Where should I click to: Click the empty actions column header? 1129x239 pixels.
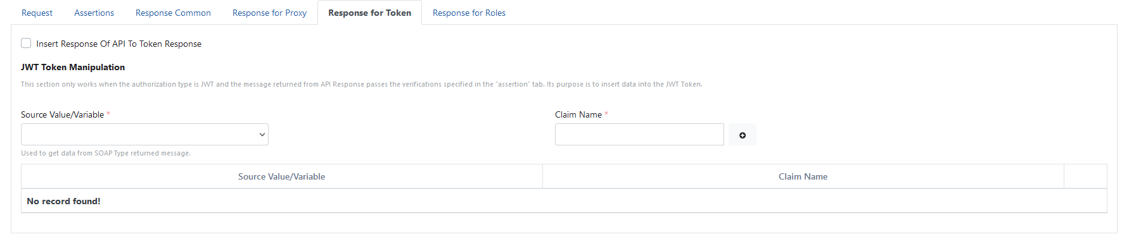coord(1085,176)
